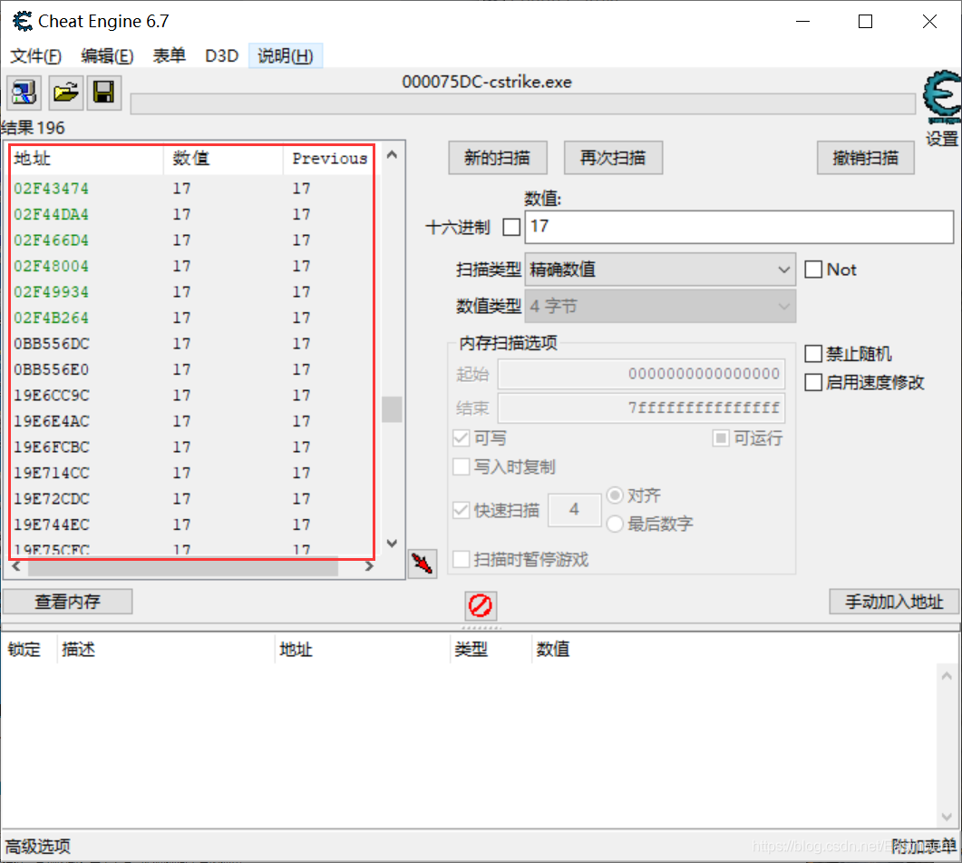Click the results list vertical scrollbar thumb
The width and height of the screenshot is (962, 863).
click(x=392, y=409)
